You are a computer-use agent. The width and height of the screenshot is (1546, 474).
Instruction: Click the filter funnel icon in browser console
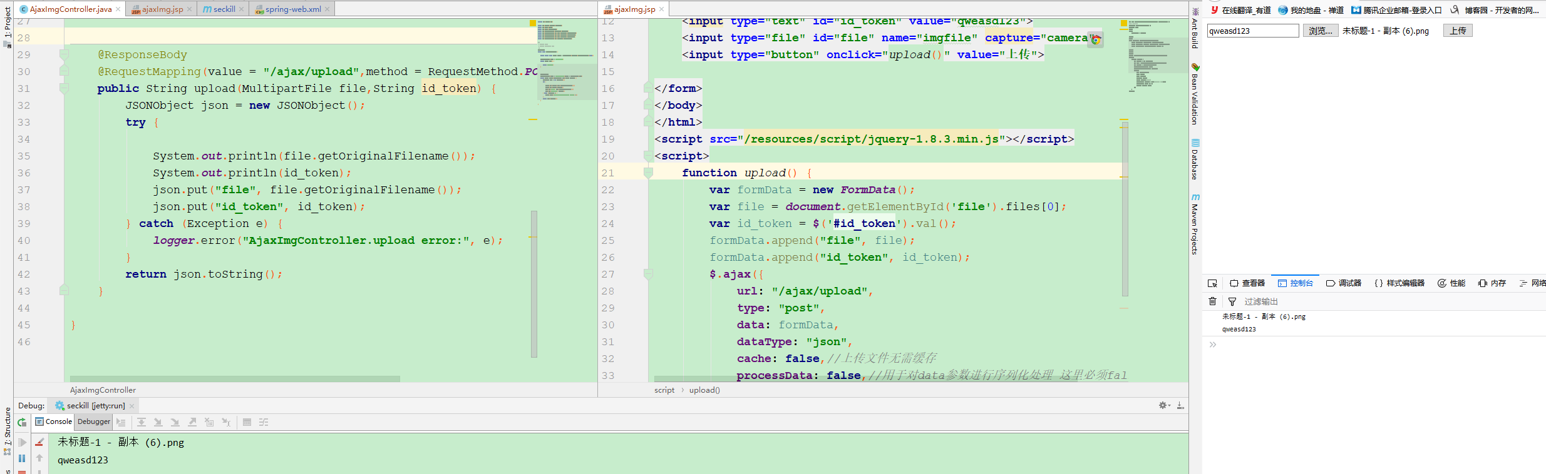1232,301
